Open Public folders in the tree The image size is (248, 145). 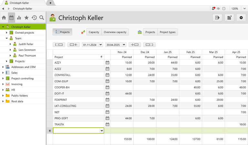19,95
